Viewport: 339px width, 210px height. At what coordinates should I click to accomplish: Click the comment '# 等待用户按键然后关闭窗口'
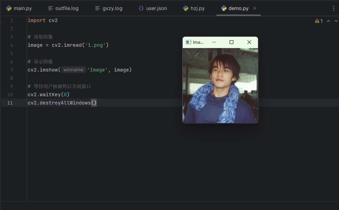59,86
